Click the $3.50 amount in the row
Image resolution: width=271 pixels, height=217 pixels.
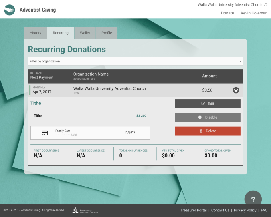(x=207, y=90)
